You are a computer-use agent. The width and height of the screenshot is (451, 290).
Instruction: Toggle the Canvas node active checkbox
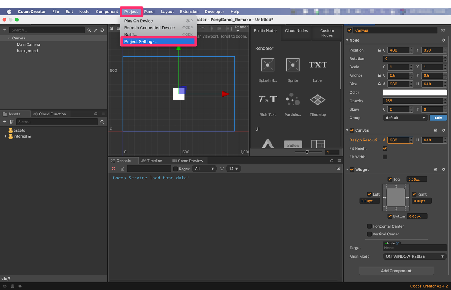350,30
